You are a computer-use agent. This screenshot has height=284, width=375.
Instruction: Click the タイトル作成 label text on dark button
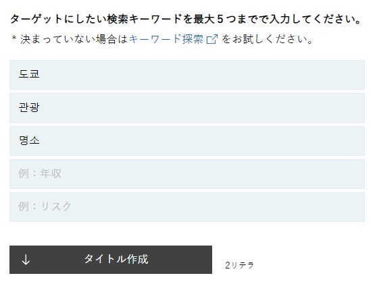(116, 259)
